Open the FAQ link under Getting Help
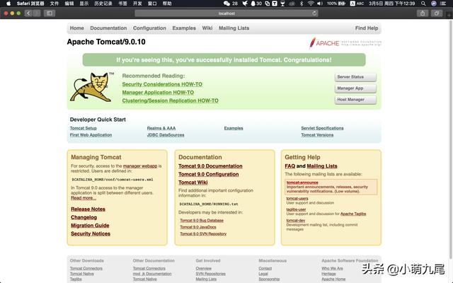This screenshot has width=453, height=283. 289,166
